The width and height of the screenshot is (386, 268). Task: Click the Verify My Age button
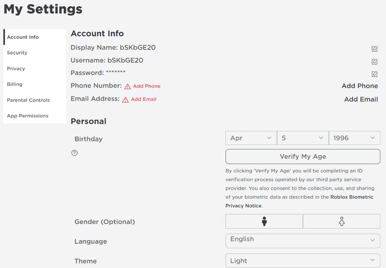(x=303, y=156)
